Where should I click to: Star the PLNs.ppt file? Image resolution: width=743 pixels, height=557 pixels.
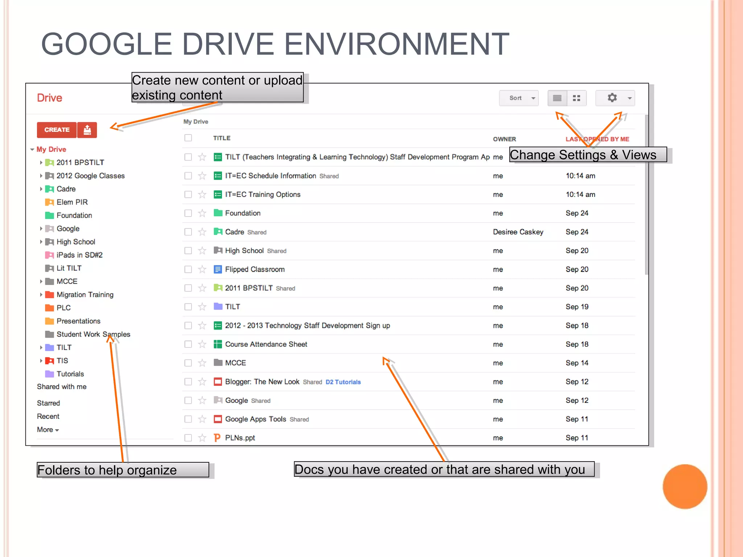coord(202,438)
